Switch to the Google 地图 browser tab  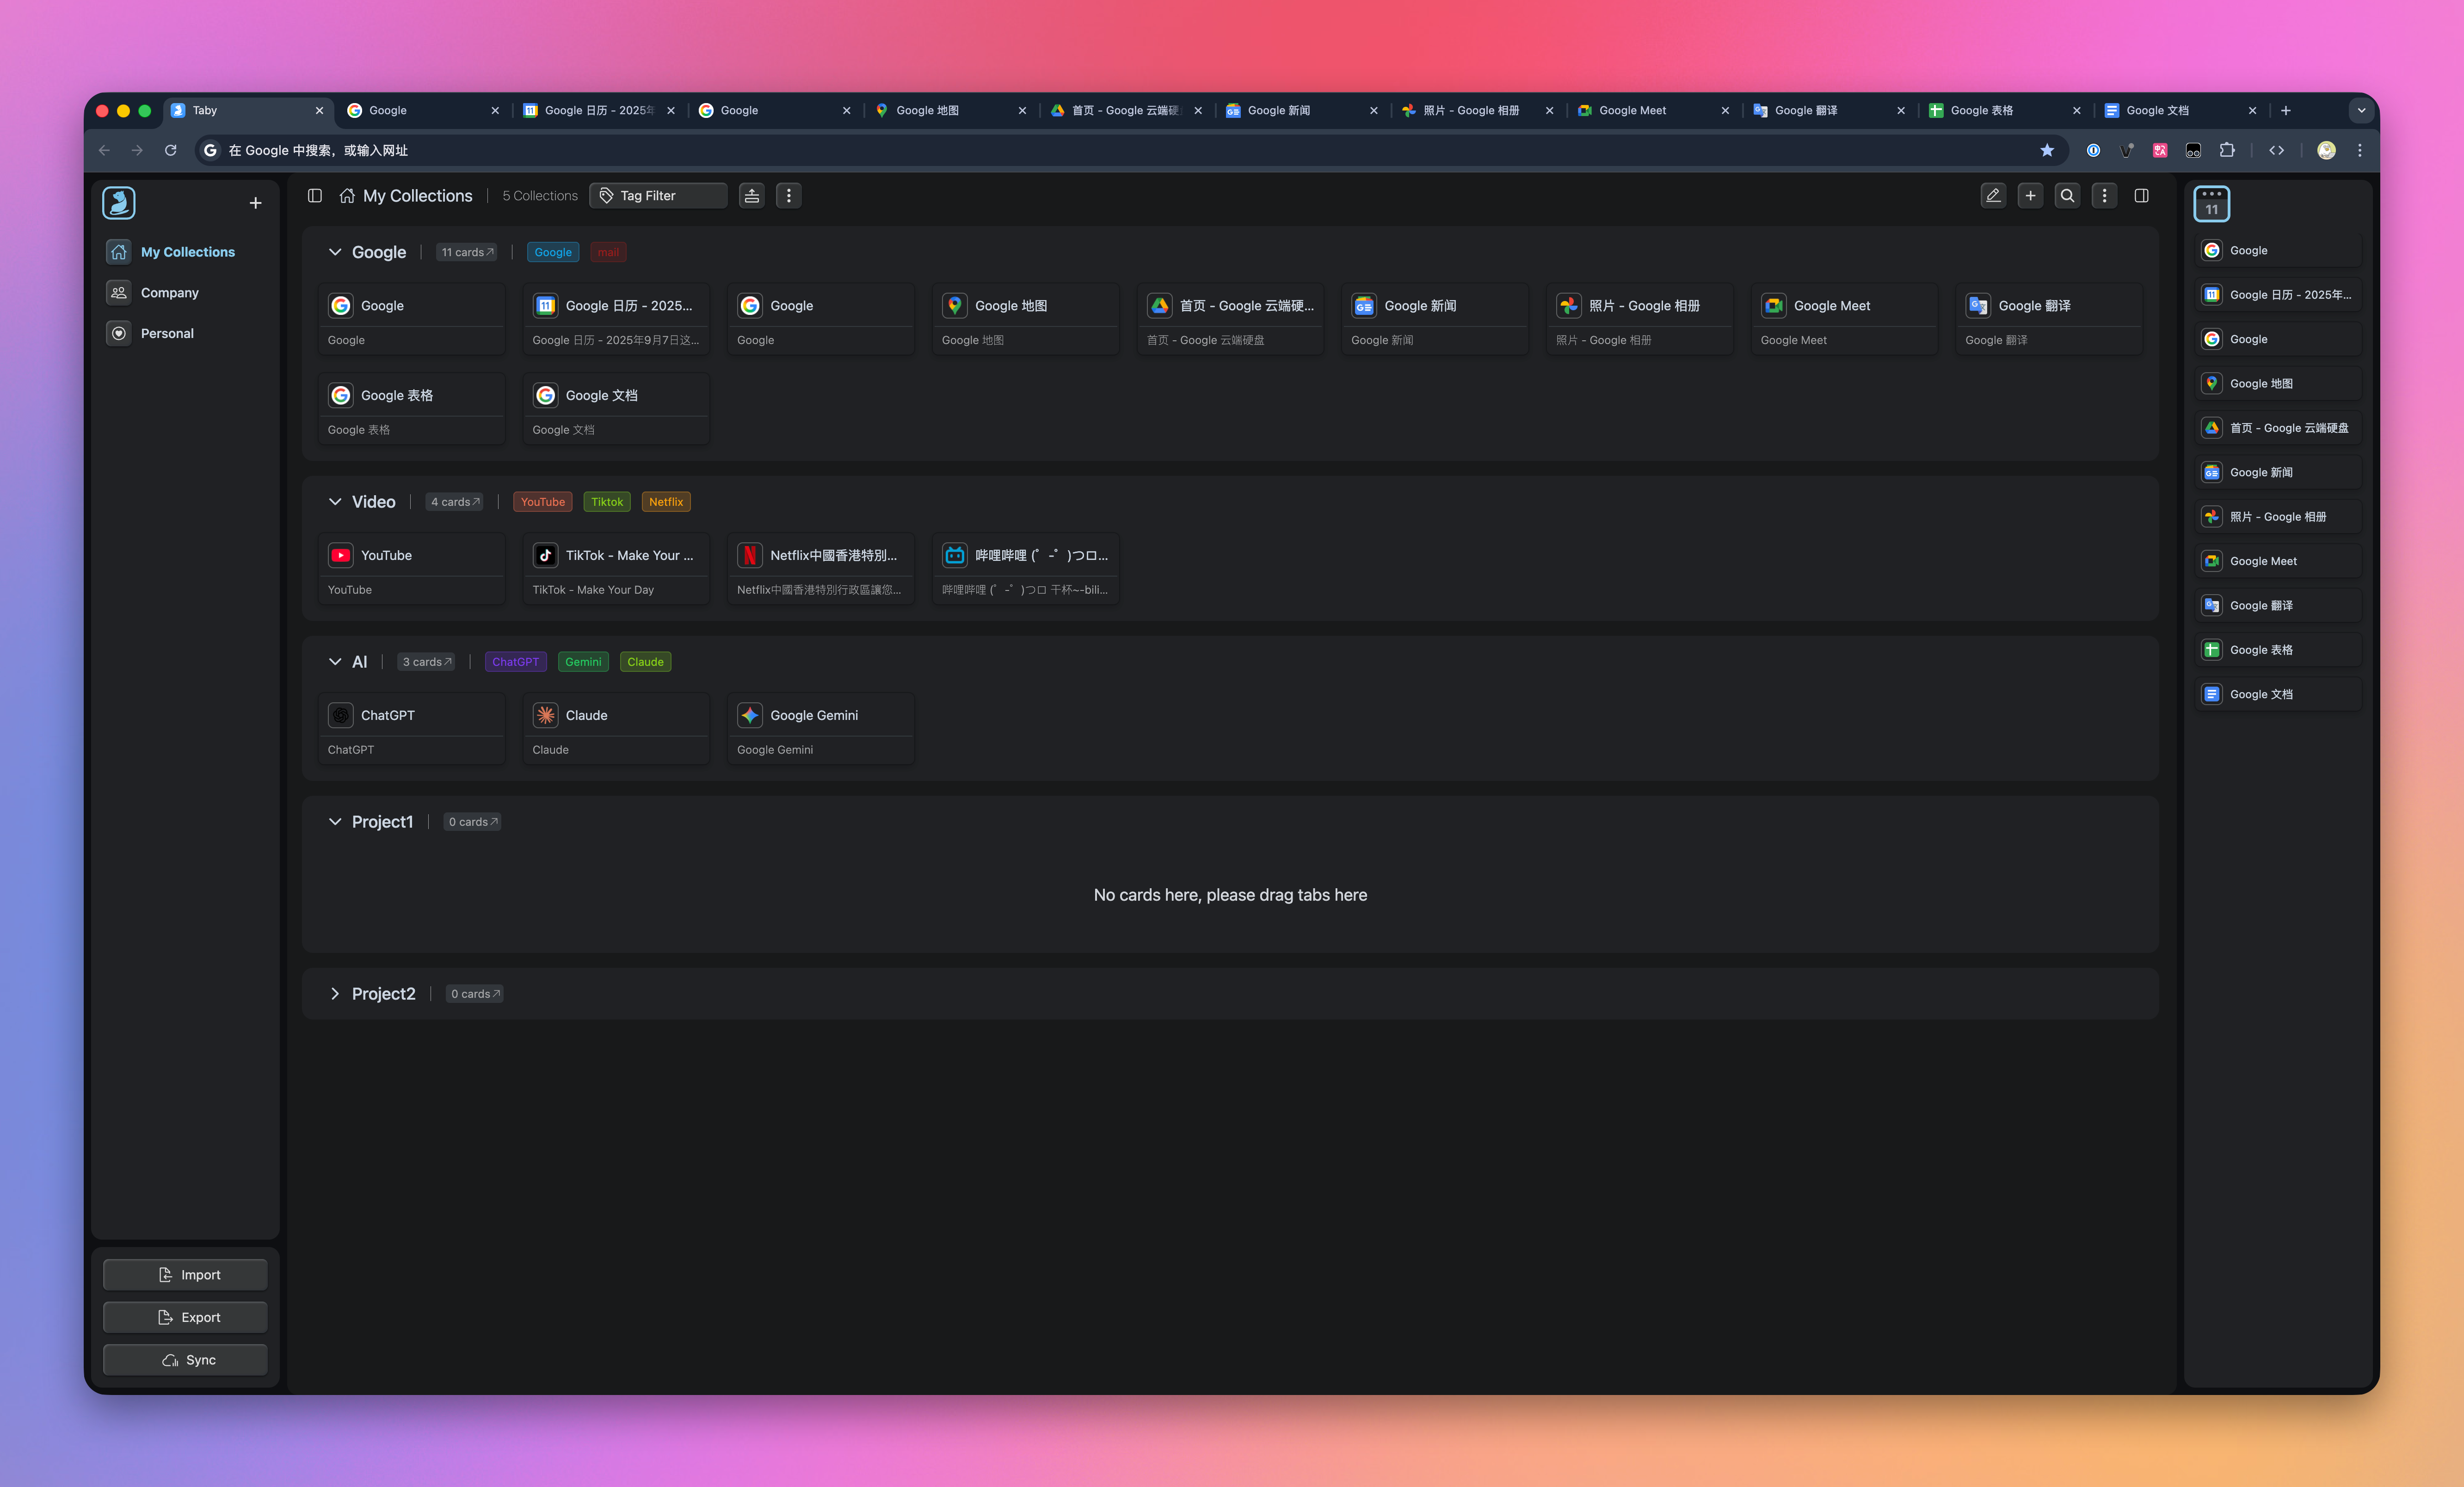coord(950,111)
